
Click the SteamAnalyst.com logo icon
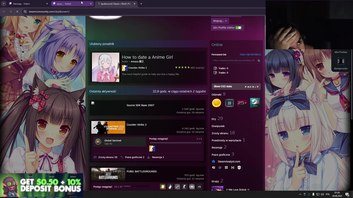point(213,161)
